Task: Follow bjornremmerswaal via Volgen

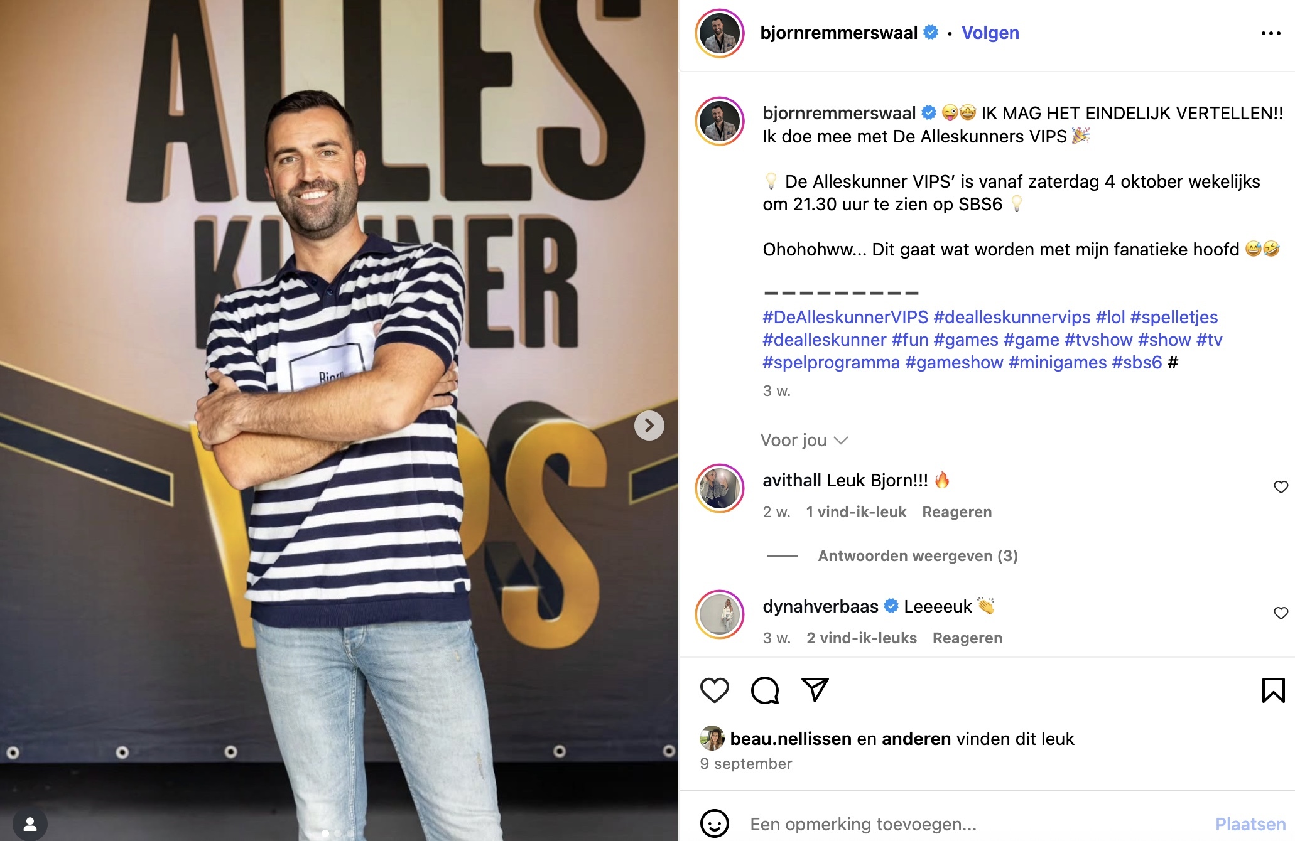Action: pyautogui.click(x=990, y=33)
